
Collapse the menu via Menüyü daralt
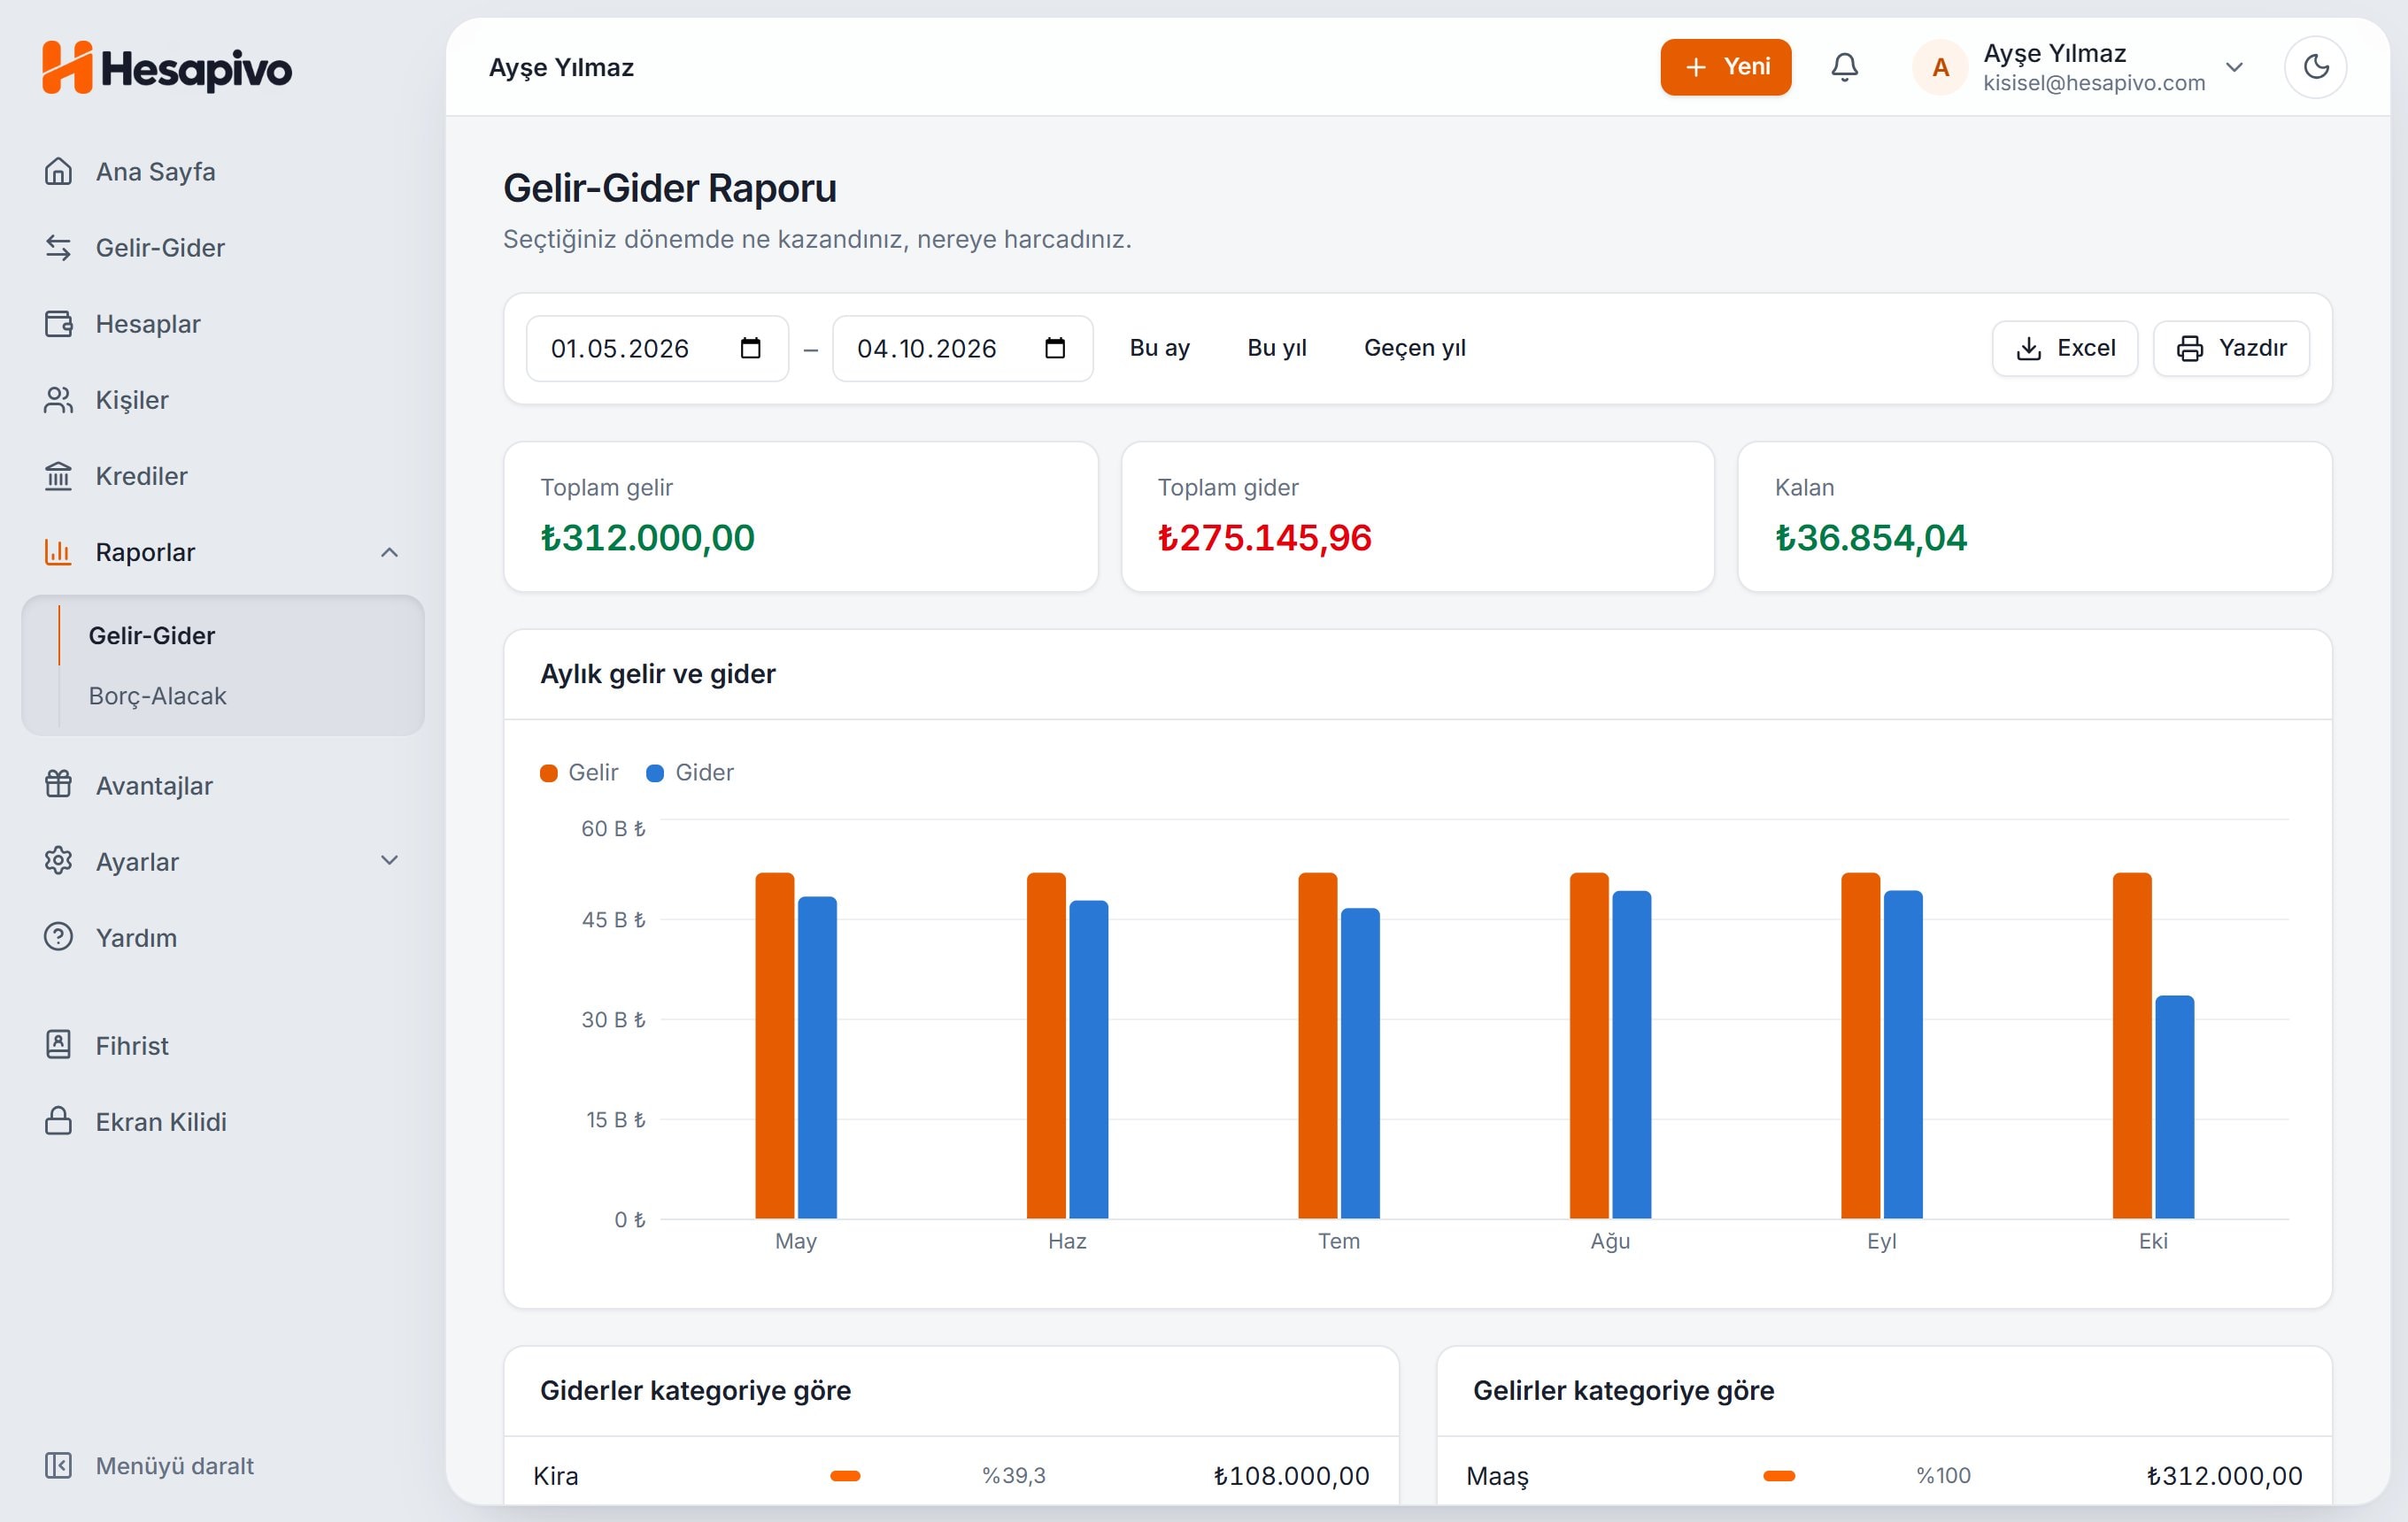150,1465
